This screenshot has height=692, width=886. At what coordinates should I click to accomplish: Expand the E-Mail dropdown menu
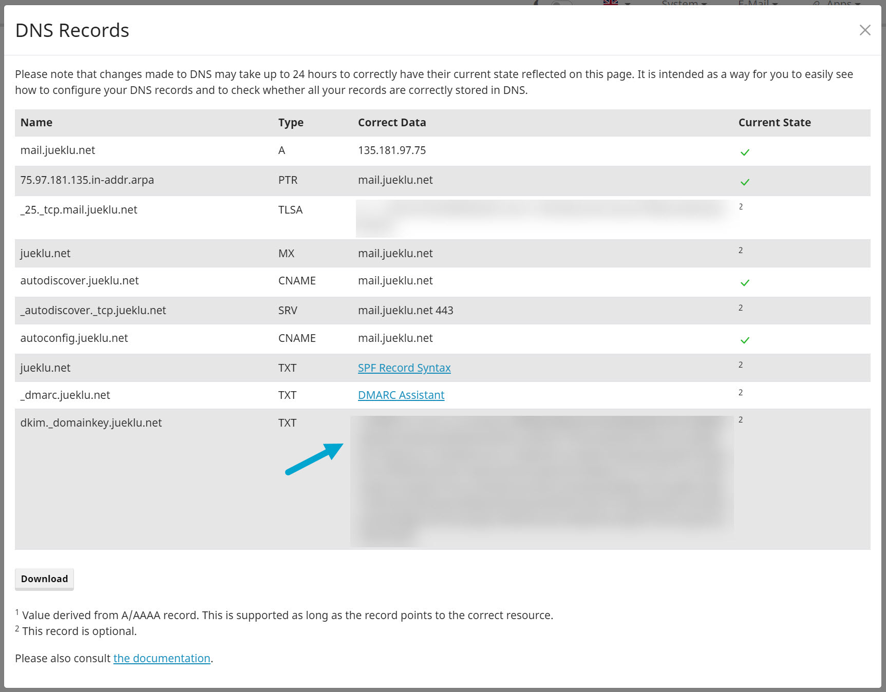pyautogui.click(x=758, y=3)
